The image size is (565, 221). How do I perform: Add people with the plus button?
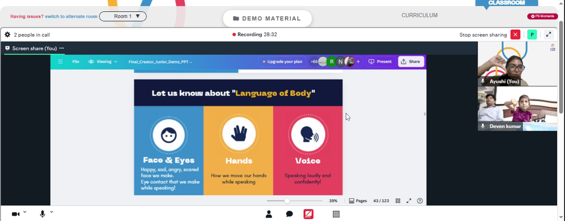click(x=358, y=62)
